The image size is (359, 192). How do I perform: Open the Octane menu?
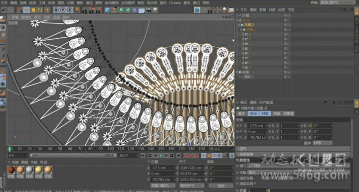[x=175, y=3]
